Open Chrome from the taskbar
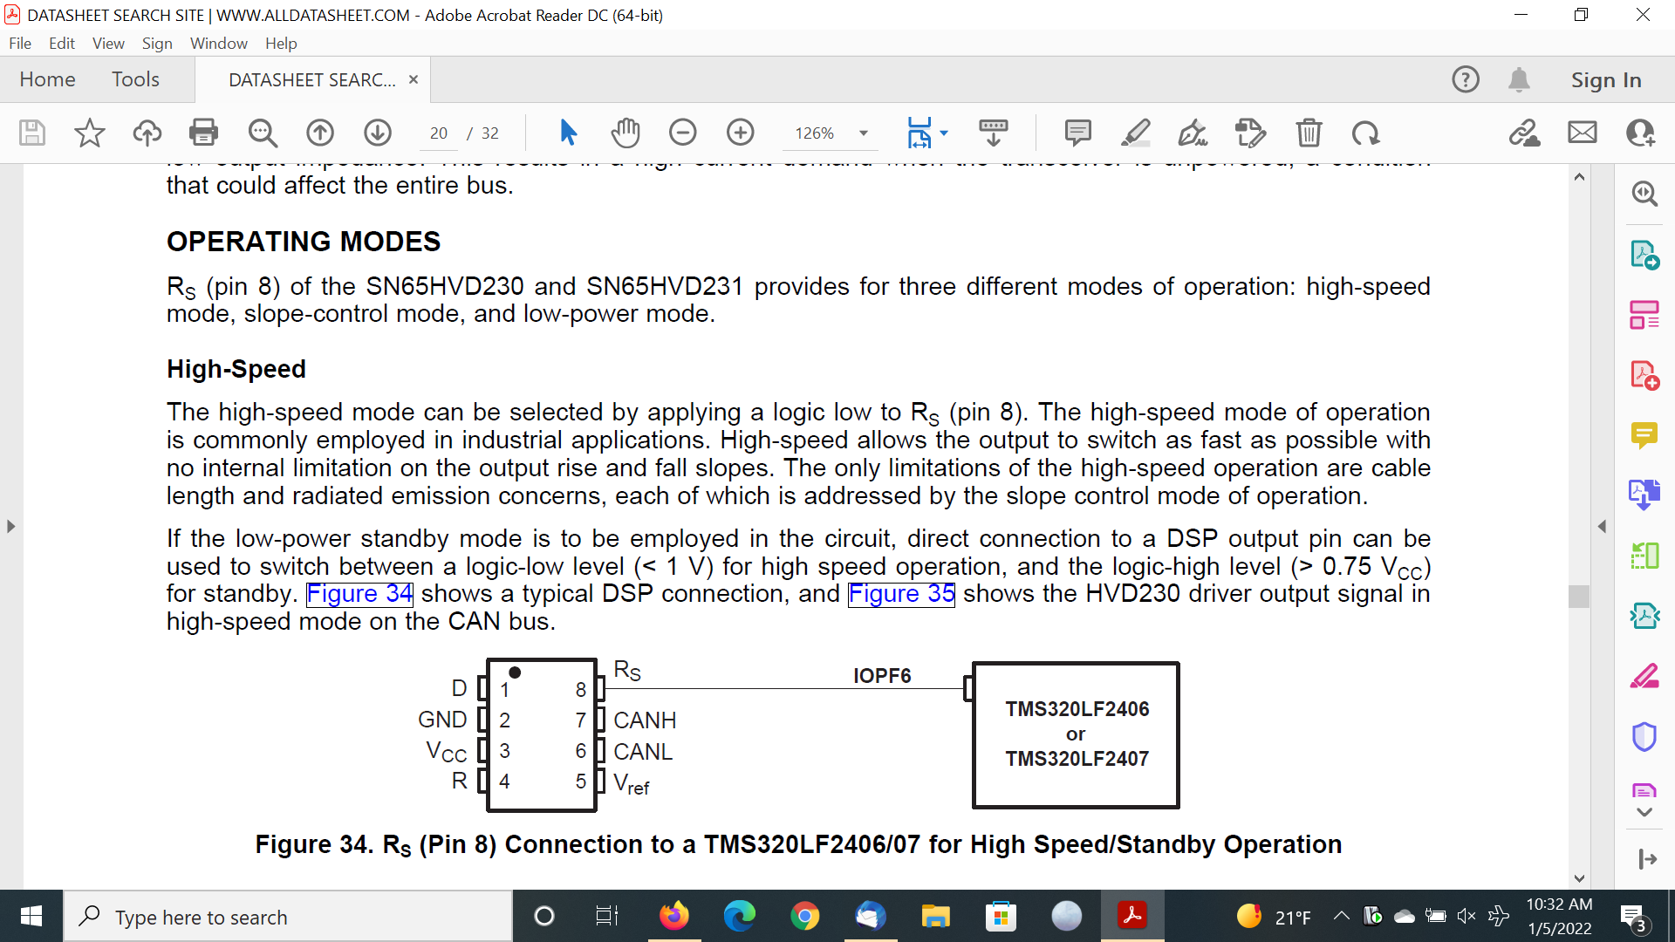The width and height of the screenshot is (1675, 942). (804, 917)
